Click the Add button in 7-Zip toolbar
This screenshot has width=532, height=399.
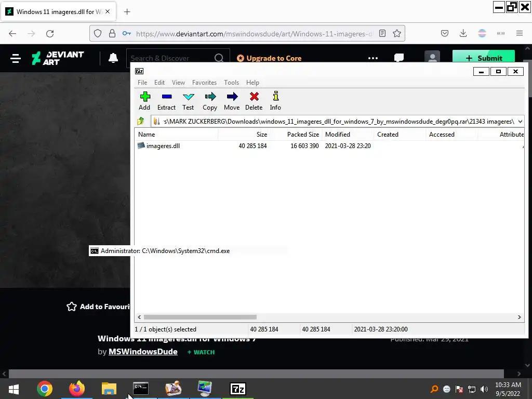click(x=144, y=101)
